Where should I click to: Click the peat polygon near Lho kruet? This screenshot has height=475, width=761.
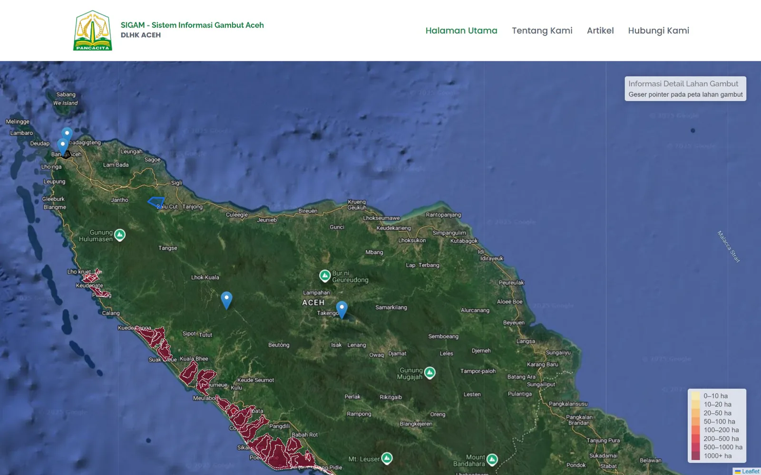pyautogui.click(x=92, y=276)
